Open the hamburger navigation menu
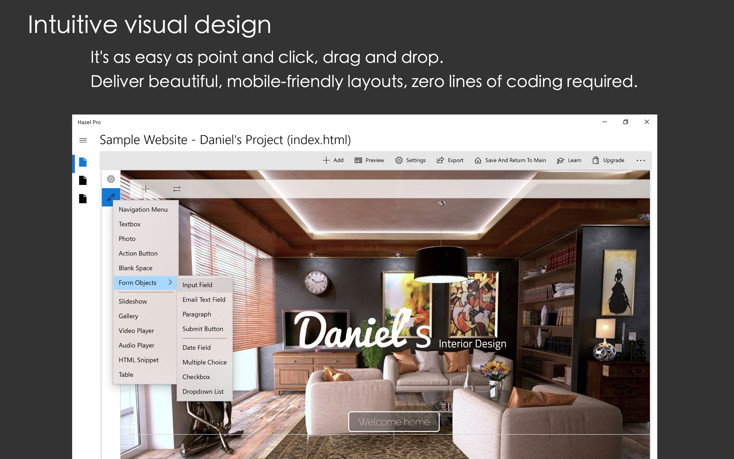 [83, 140]
